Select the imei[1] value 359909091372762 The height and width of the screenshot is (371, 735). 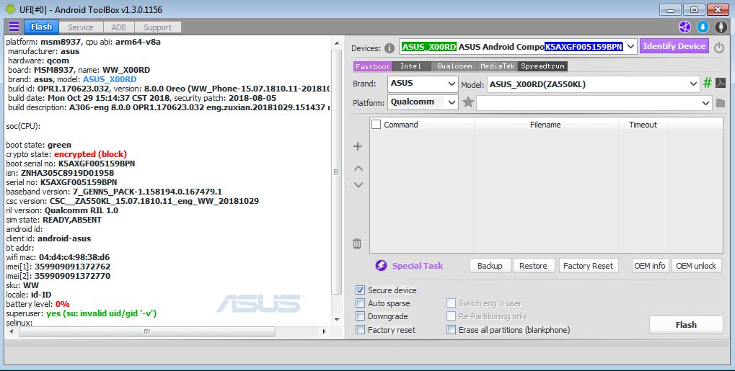[x=73, y=267]
